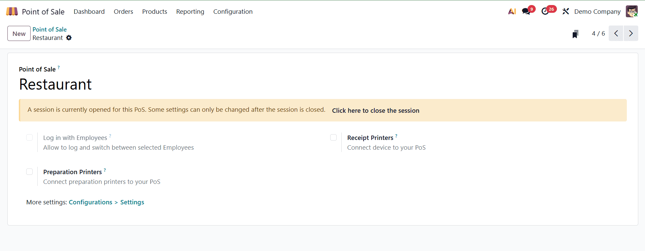Switch to the Reporting menu

click(190, 11)
